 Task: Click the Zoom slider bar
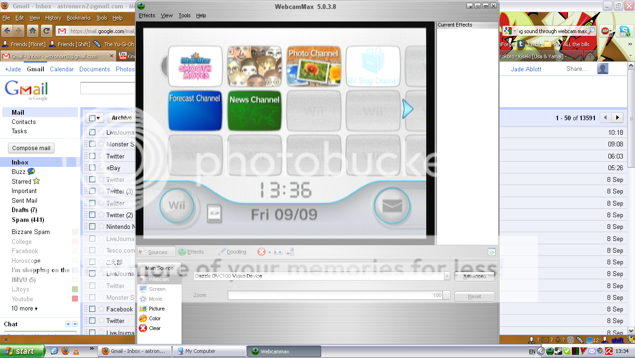pyautogui.click(x=335, y=295)
